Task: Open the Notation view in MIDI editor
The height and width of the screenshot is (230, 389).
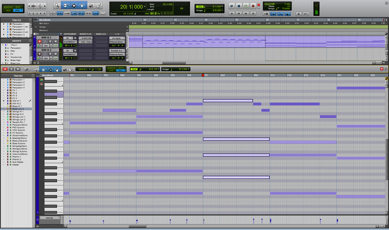Action: [27, 69]
